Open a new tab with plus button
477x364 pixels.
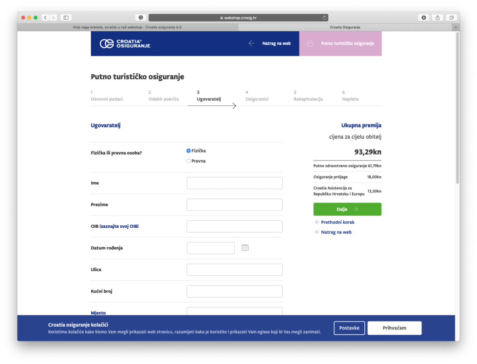coord(456,28)
